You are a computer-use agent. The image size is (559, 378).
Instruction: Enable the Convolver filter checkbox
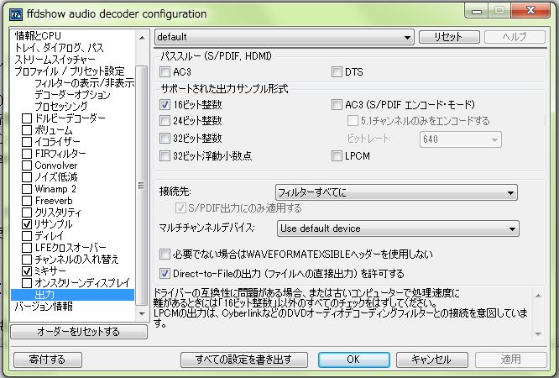(27, 165)
